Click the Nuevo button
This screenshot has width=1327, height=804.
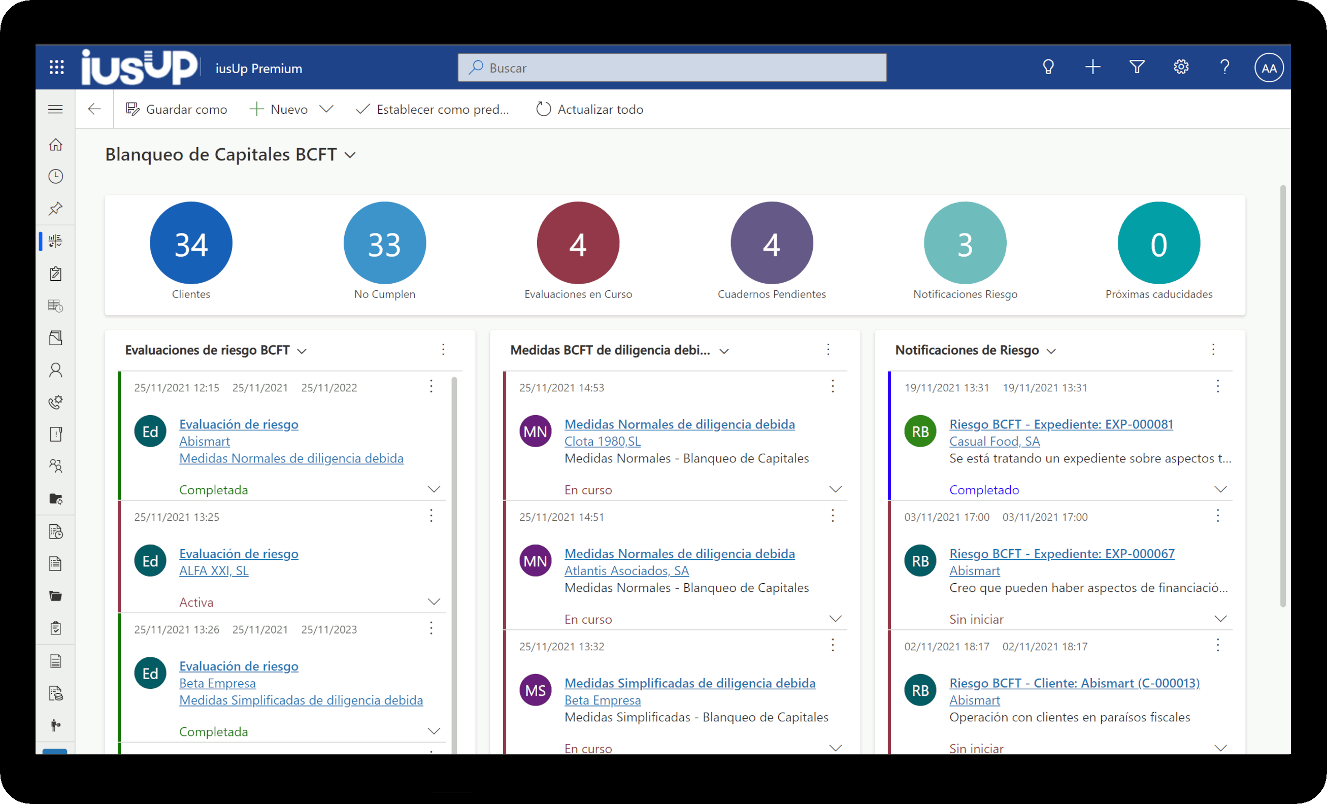point(279,109)
